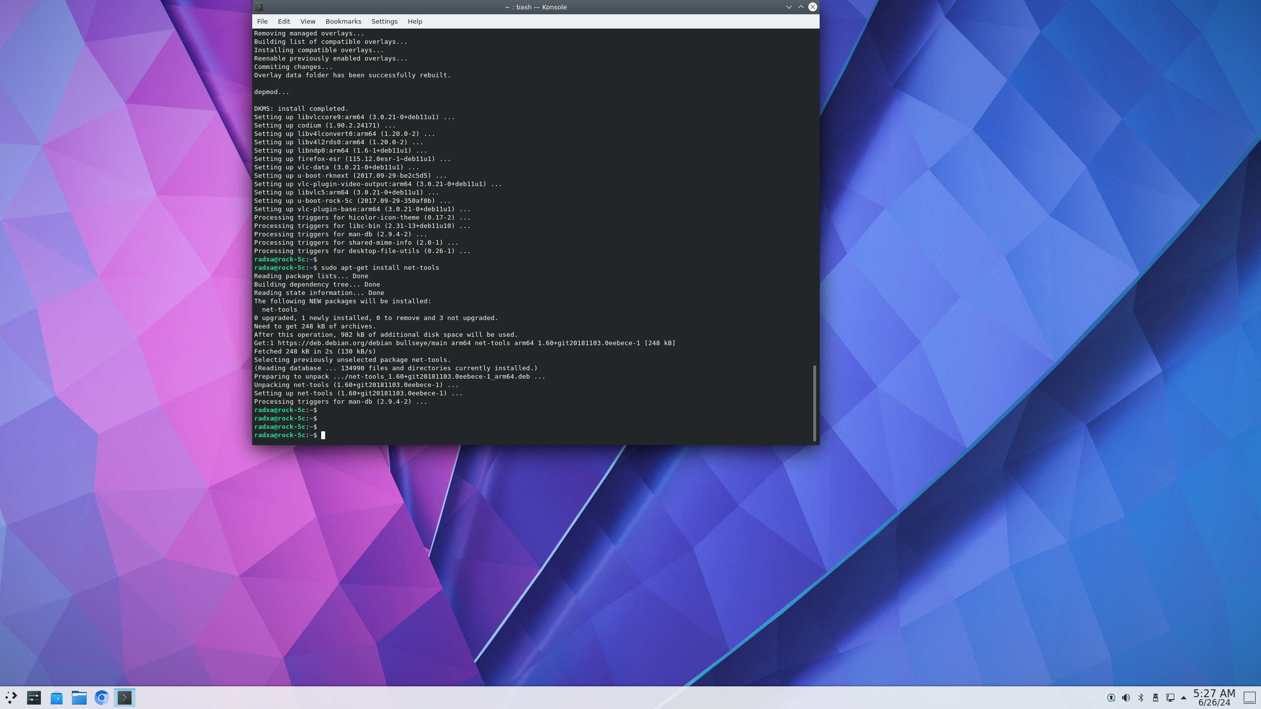The width and height of the screenshot is (1261, 709).
Task: Minimize the Konsole window
Action: pyautogui.click(x=789, y=7)
